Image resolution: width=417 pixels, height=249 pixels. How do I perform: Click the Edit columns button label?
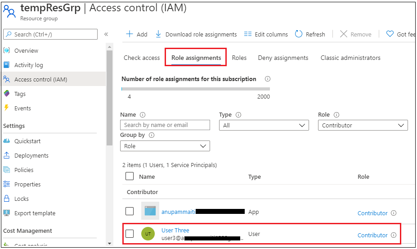coord(271,34)
